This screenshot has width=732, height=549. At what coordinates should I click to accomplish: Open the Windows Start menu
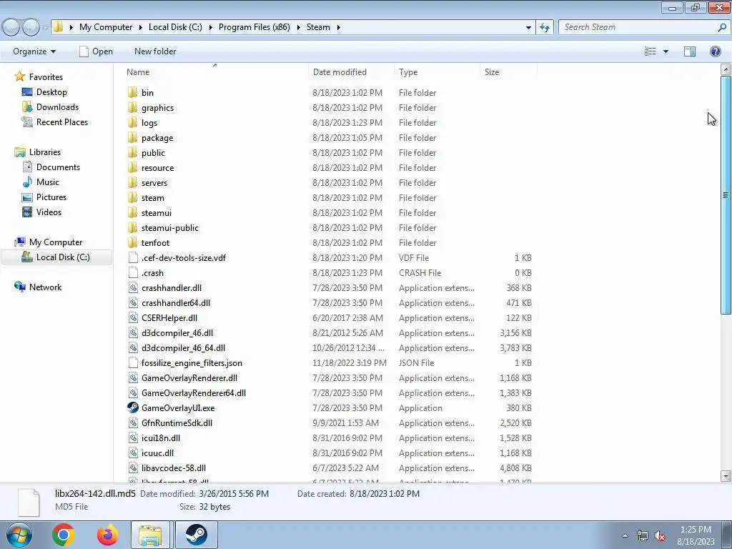(x=19, y=535)
